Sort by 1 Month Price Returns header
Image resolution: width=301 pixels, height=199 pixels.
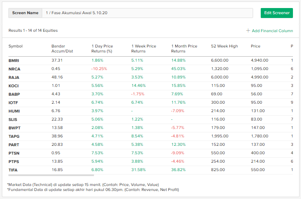184,49
